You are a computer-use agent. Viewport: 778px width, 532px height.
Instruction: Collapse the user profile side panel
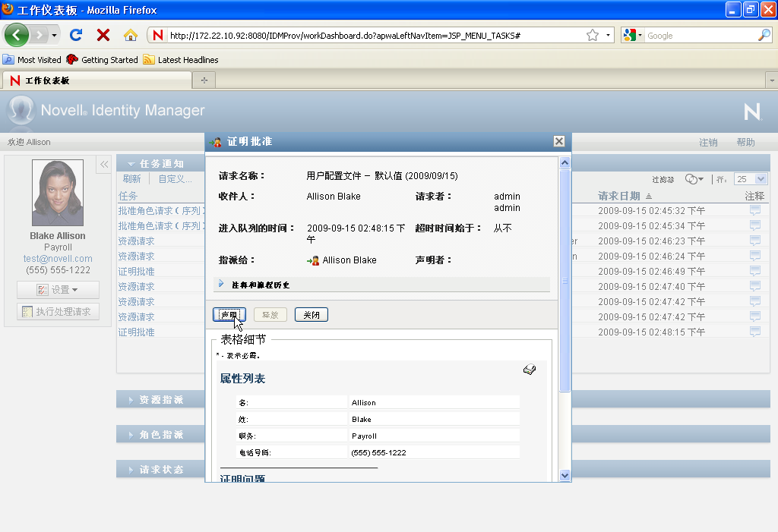click(103, 165)
